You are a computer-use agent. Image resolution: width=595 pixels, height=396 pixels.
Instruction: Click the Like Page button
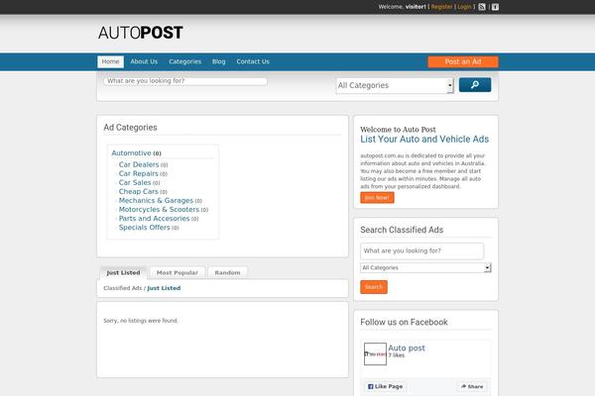[385, 386]
